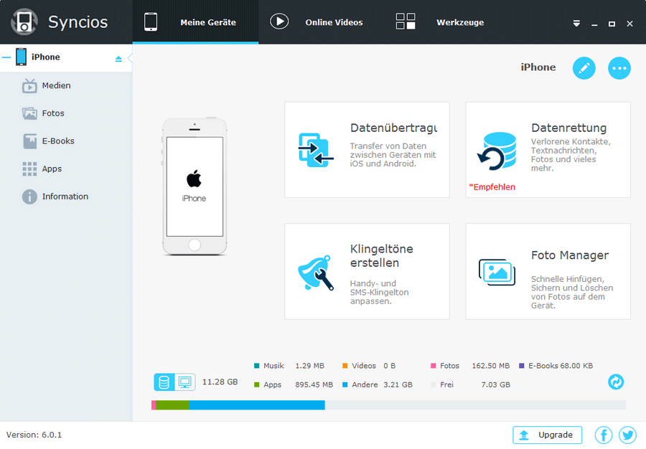Click the phone icon in Meine Geräte tab
This screenshot has width=646, height=449.
coord(151,22)
